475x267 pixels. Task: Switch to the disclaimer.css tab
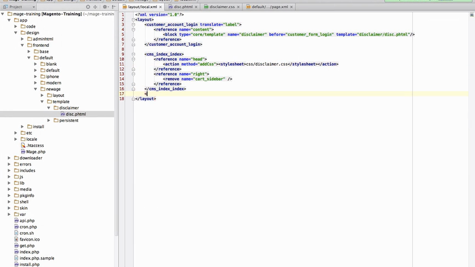coord(222,7)
